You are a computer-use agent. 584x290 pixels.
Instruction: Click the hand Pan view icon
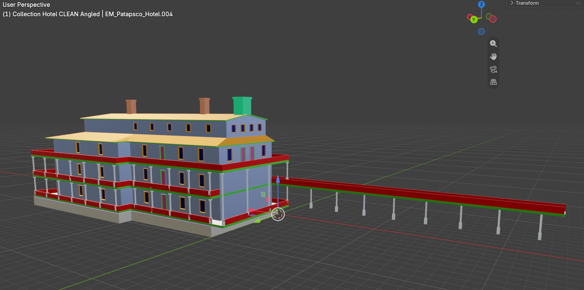[493, 56]
